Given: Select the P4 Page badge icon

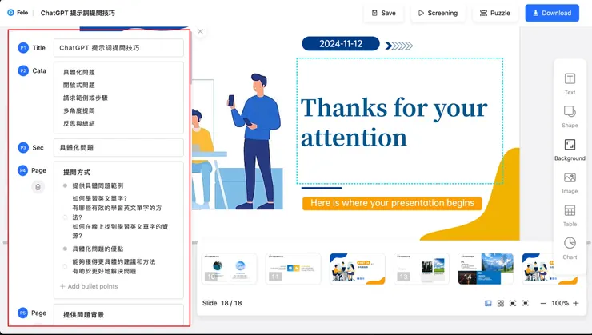Looking at the screenshot, I should (23, 170).
